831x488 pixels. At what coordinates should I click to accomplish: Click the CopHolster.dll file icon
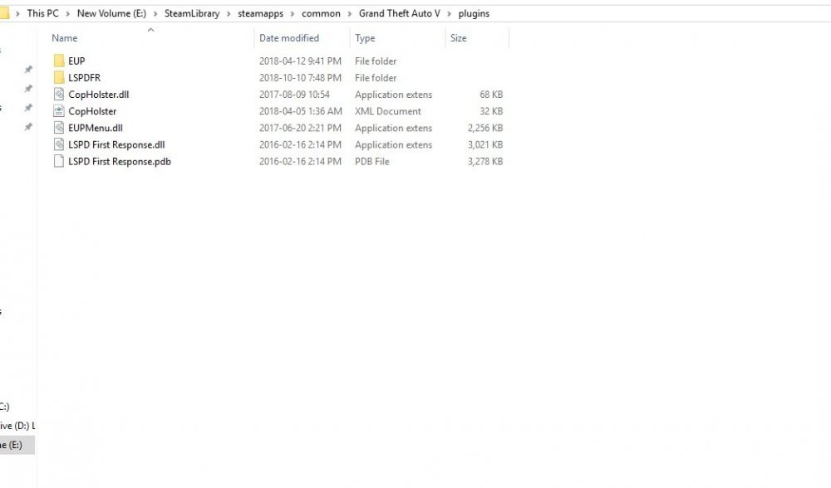pos(59,95)
